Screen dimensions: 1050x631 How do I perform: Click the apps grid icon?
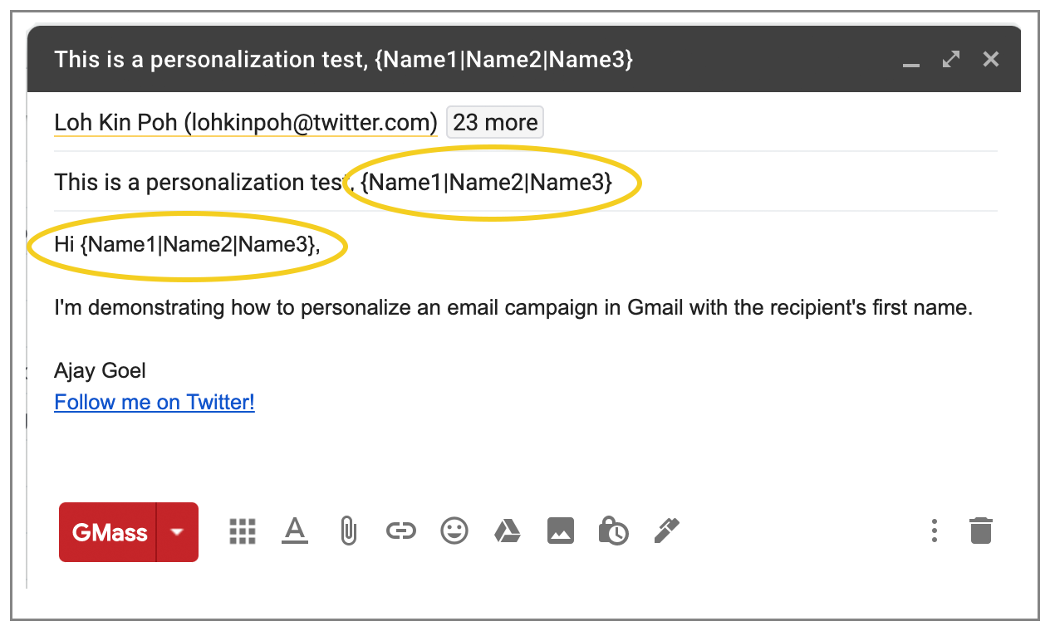242,531
